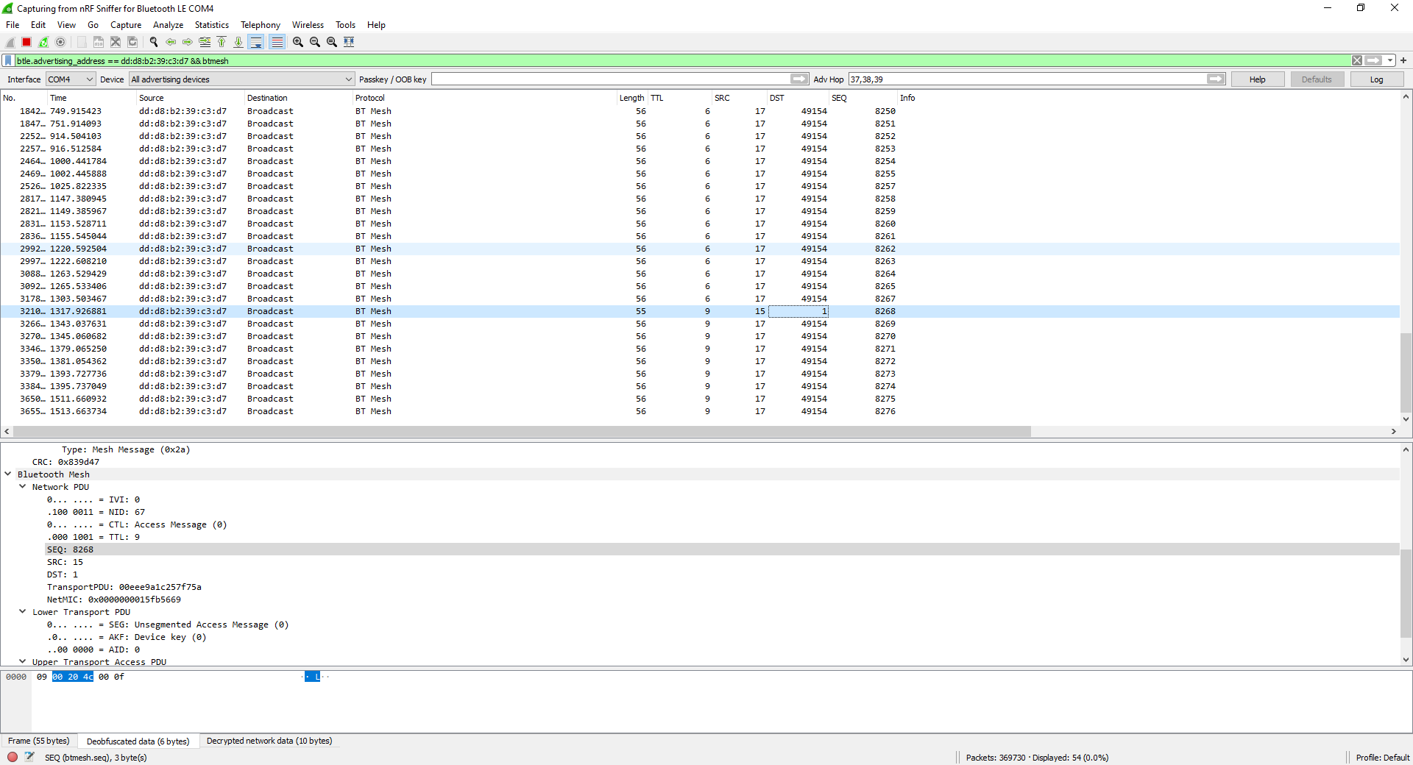Image resolution: width=1413 pixels, height=765 pixels.
Task: Click the Profile: Default status entry
Action: click(x=1382, y=757)
